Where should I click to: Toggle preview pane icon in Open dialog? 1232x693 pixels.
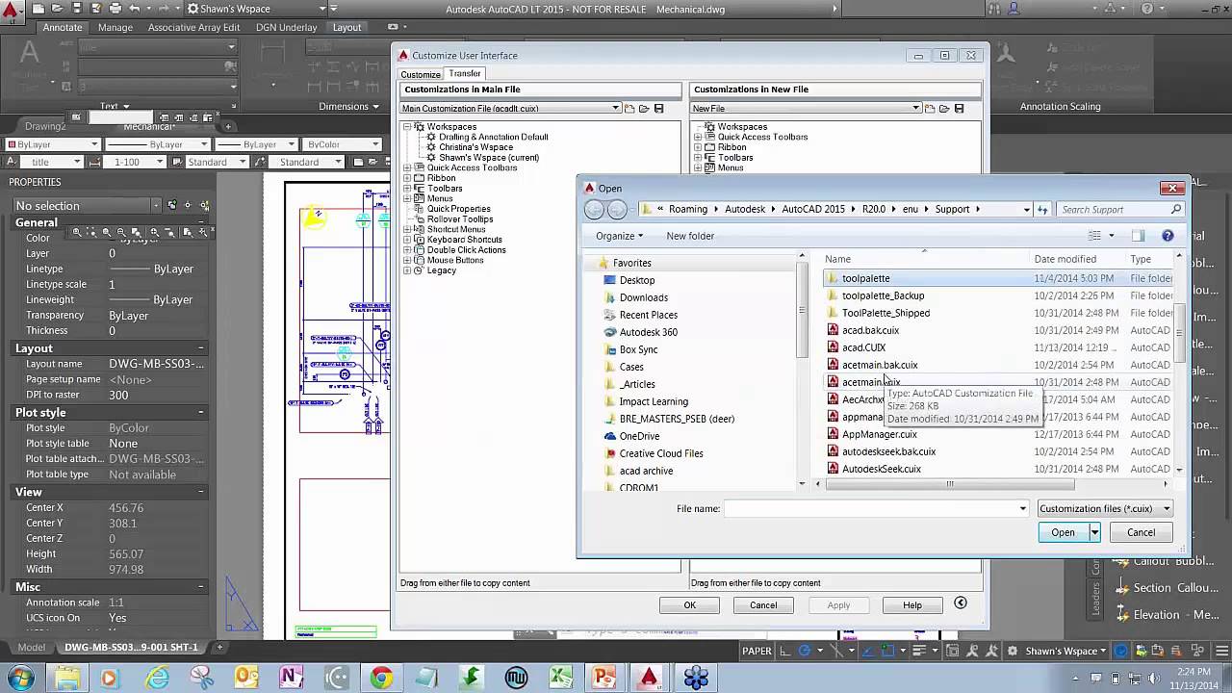(1138, 236)
